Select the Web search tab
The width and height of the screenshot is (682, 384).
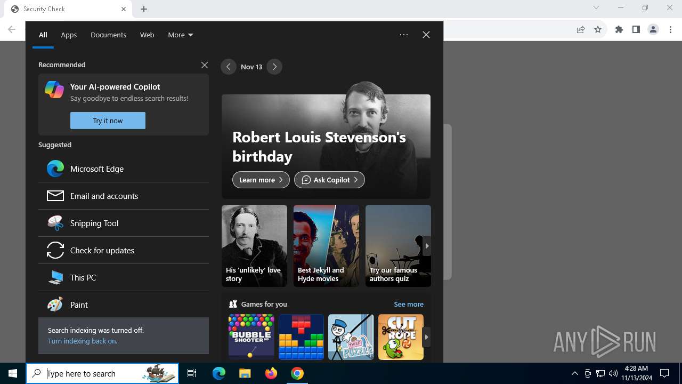[147, 35]
